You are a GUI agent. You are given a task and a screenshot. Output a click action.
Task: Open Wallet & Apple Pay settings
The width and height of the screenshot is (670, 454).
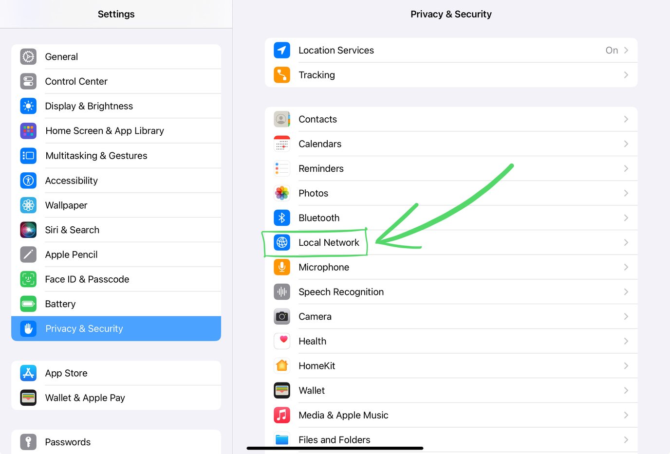[x=116, y=398]
